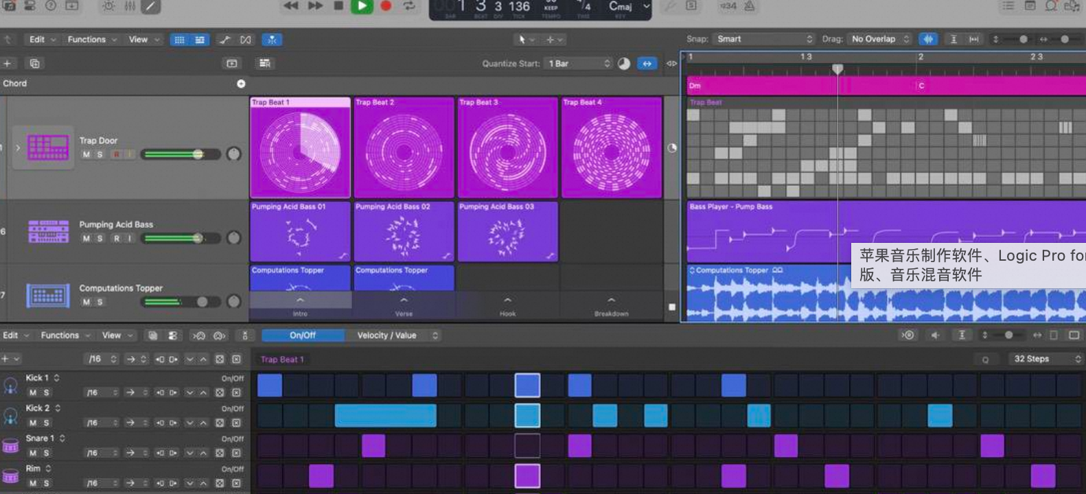Open the step sequencer Functions menu
Viewport: 1086px width, 494px height.
(65, 336)
